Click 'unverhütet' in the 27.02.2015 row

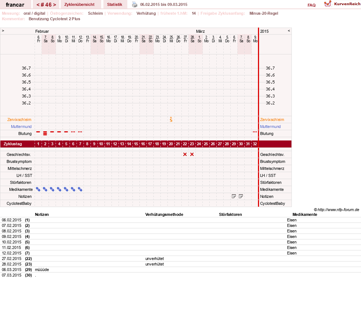coord(155,259)
